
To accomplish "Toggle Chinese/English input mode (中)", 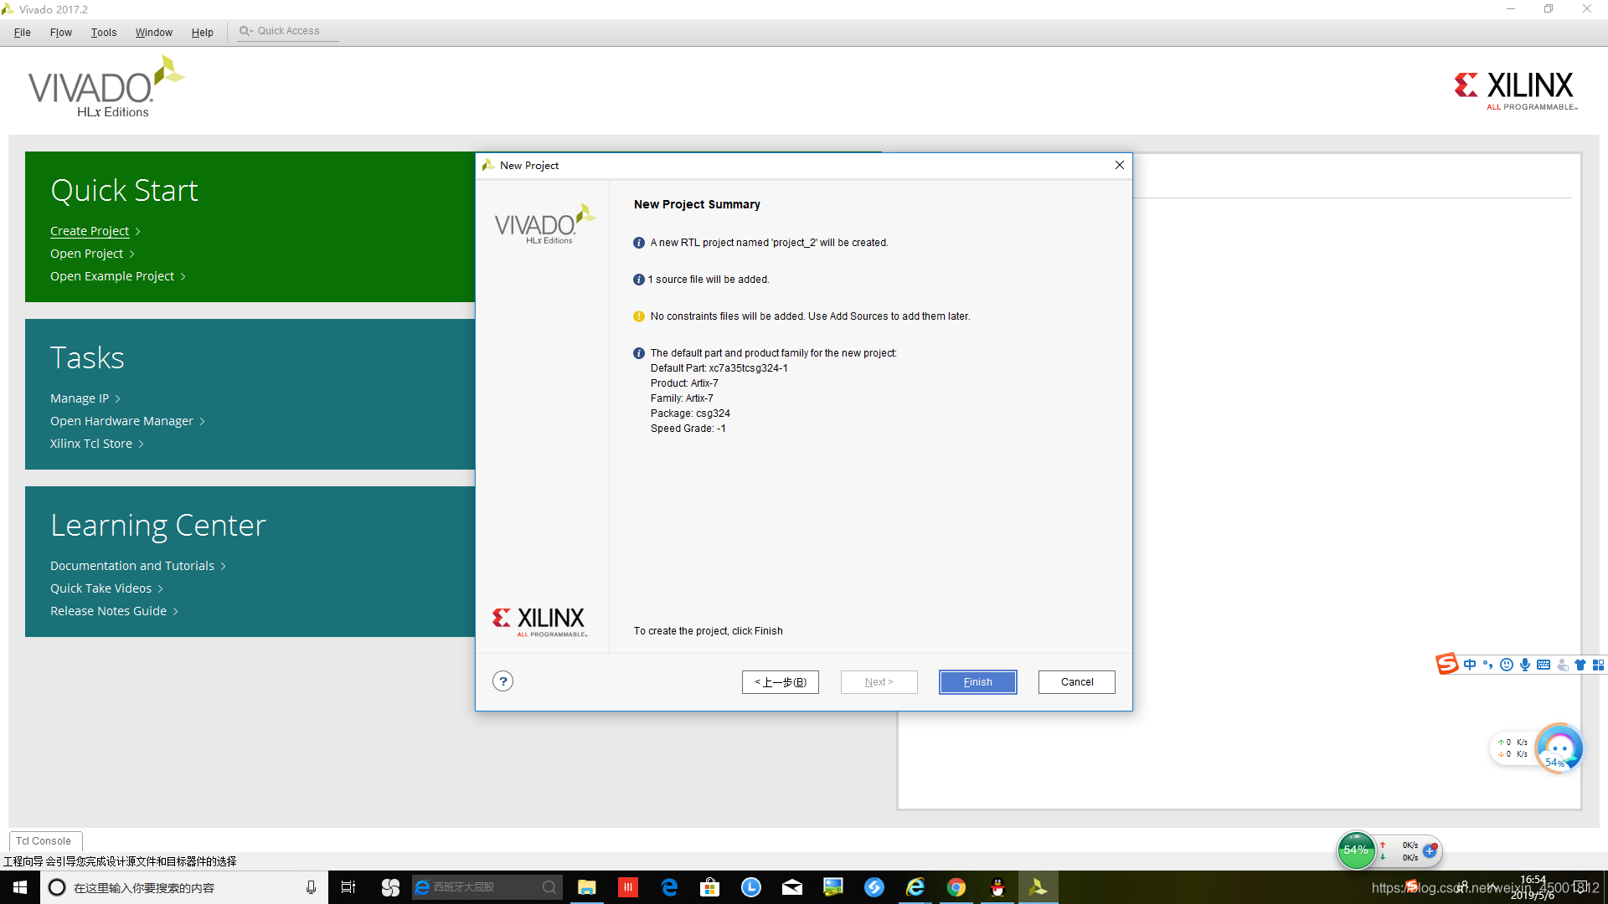I will [x=1470, y=665].
